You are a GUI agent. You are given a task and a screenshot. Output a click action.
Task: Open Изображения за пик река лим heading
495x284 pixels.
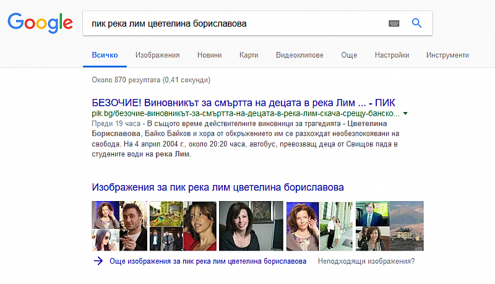217,186
